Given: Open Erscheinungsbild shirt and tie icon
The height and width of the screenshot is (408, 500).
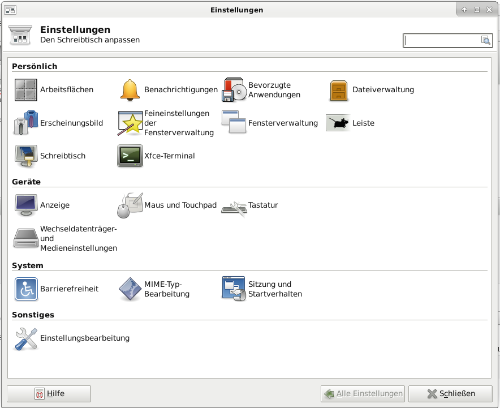Looking at the screenshot, I should (x=26, y=123).
